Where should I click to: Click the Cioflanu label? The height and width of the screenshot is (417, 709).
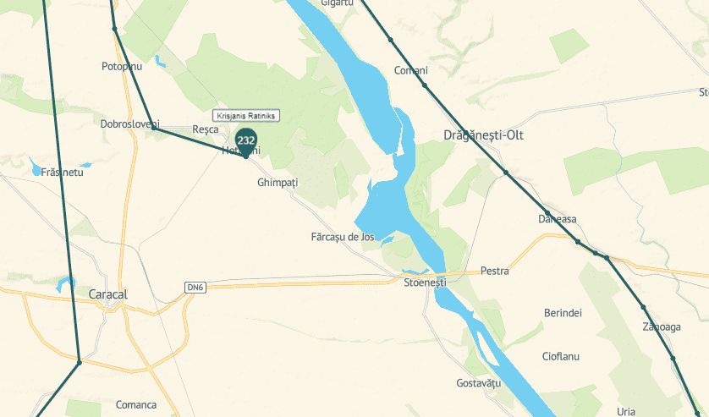tap(561, 356)
